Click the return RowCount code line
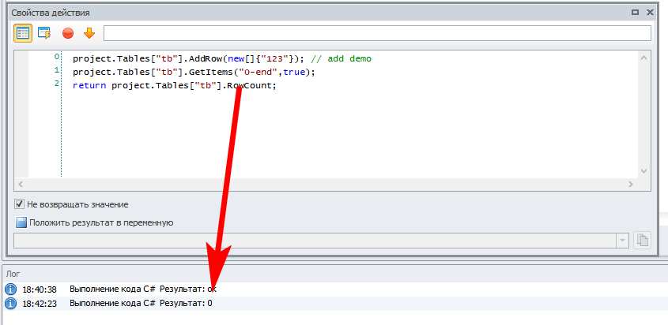This screenshot has height=325, width=668. click(175, 85)
